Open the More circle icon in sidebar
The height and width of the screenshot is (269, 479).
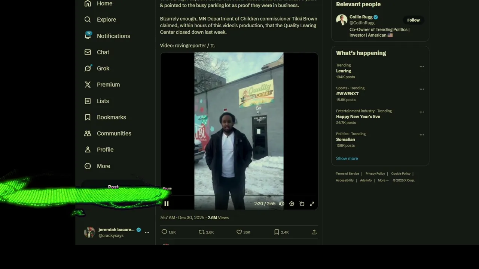(88, 166)
